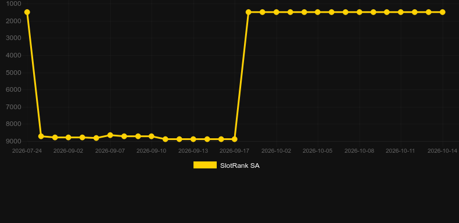Click the low data point above 2026-09-17
The height and width of the screenshot is (223, 459).
pos(235,139)
